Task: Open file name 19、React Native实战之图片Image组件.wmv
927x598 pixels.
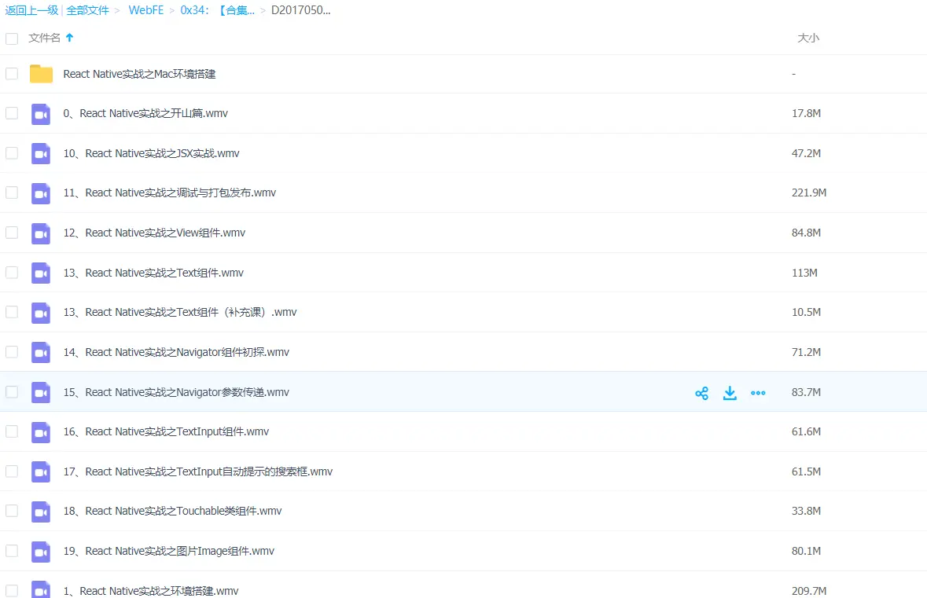Action: click(x=169, y=551)
